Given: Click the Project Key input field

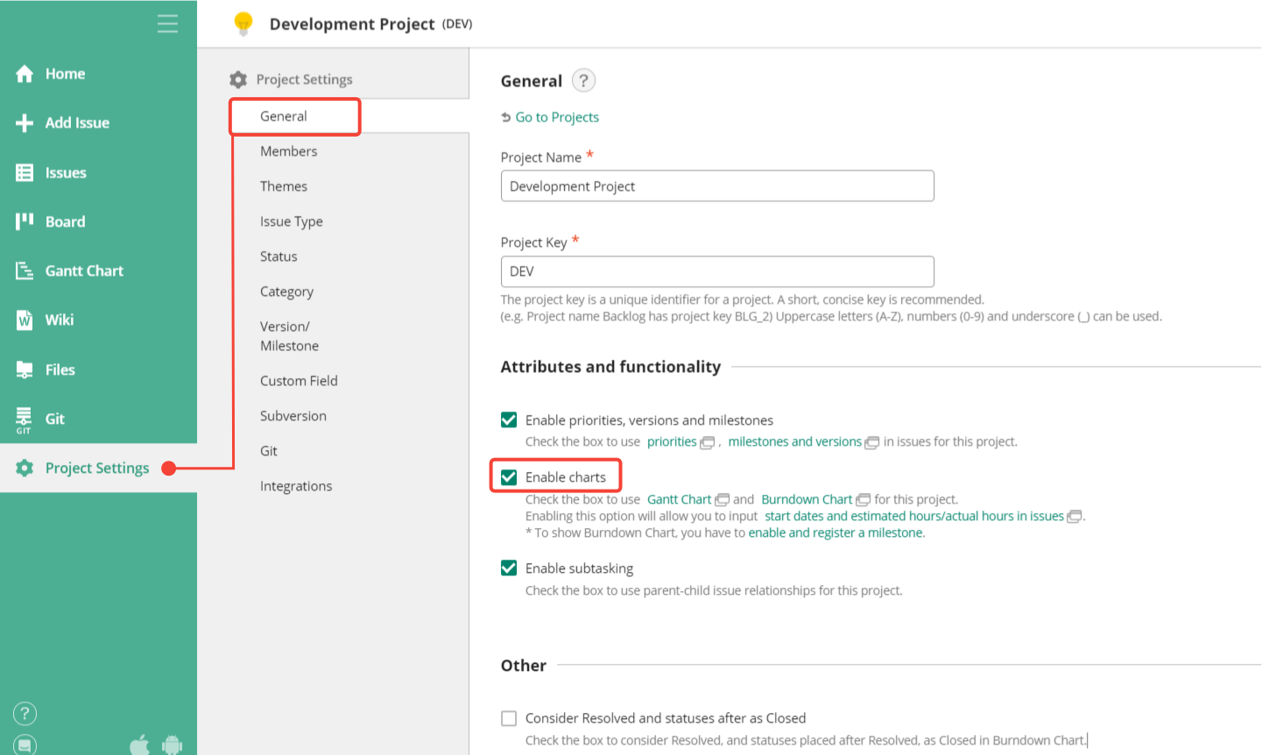Looking at the screenshot, I should pyautogui.click(x=717, y=272).
